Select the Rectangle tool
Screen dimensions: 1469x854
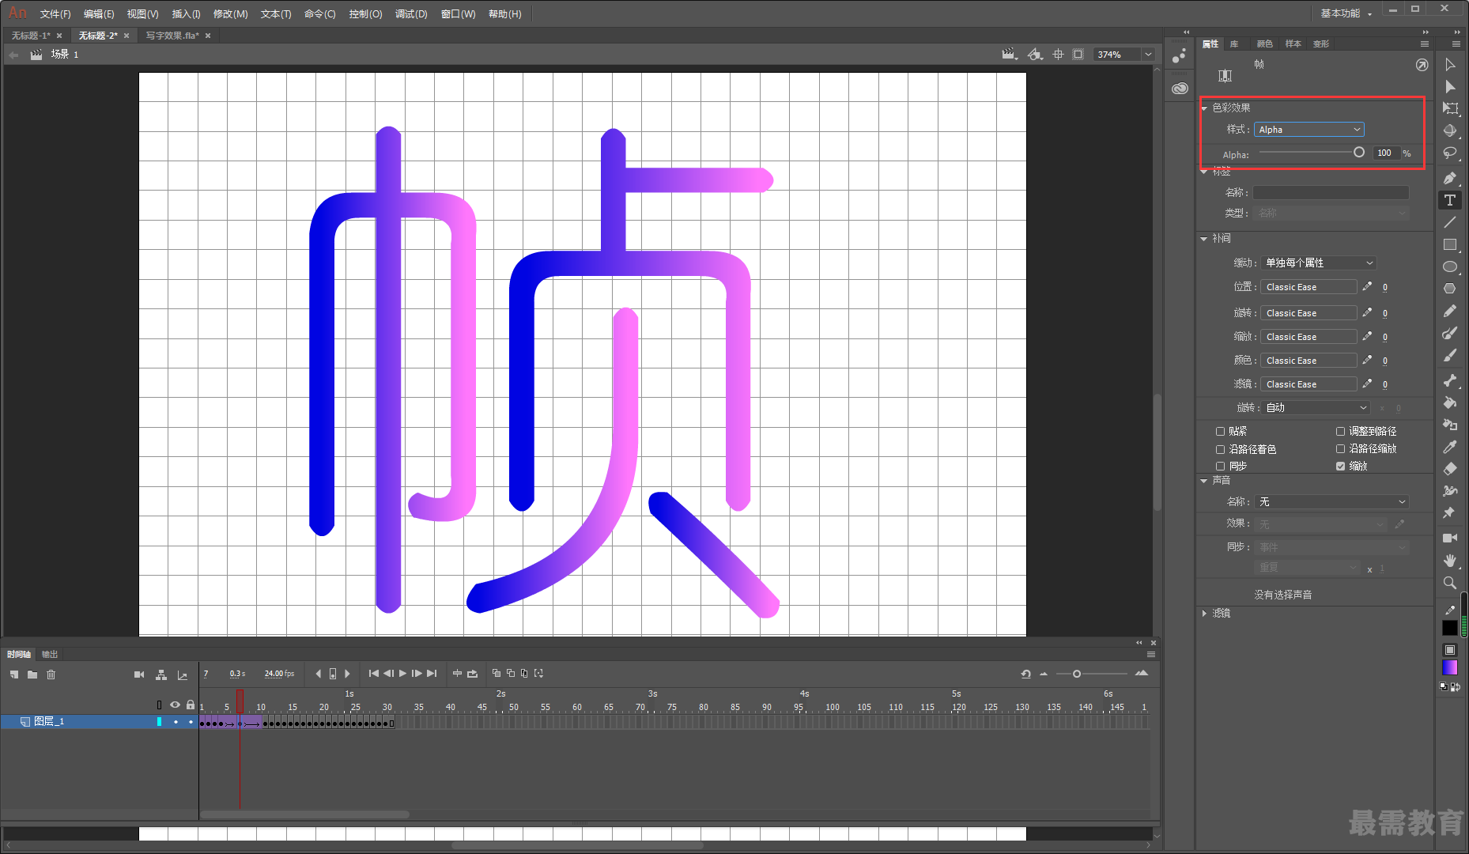click(1450, 244)
